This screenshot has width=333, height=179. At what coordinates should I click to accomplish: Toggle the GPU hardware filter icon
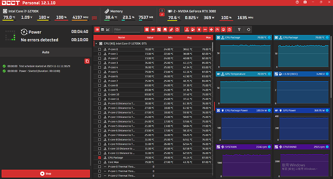pyautogui.click(x=153, y=30)
